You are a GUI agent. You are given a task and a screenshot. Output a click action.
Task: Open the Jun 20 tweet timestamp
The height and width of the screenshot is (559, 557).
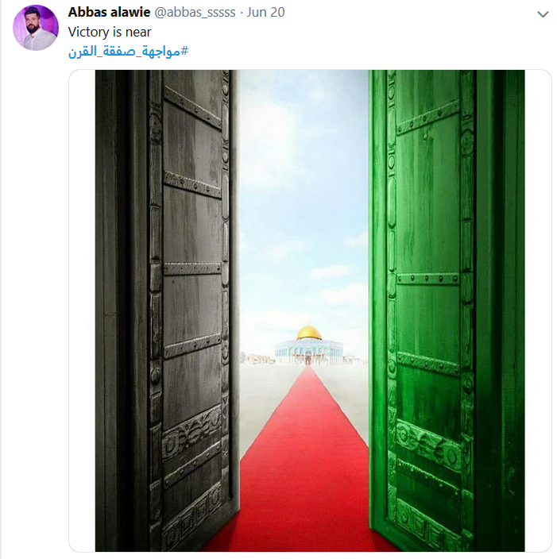pyautogui.click(x=266, y=12)
